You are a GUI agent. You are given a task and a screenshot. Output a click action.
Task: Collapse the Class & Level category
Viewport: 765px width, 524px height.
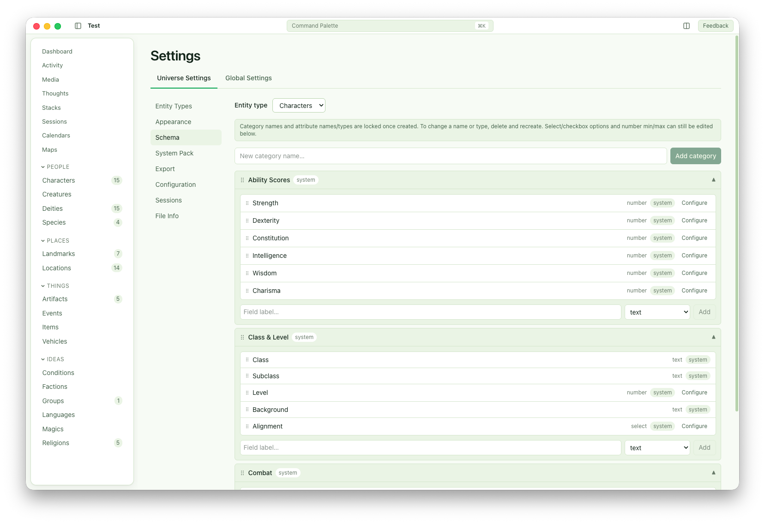713,337
